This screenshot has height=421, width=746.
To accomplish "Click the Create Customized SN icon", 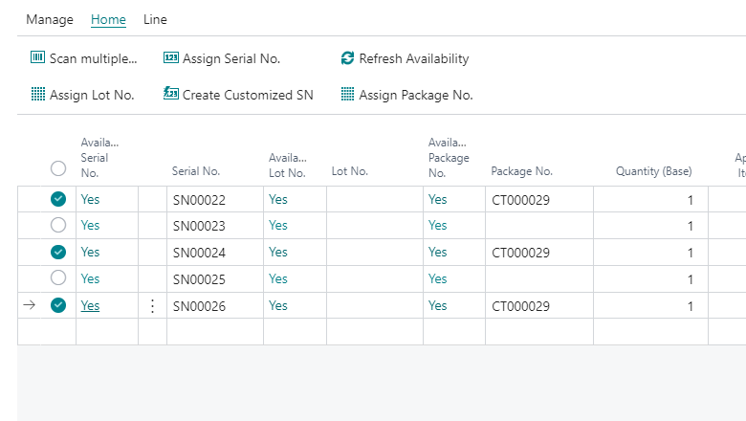I will (171, 93).
